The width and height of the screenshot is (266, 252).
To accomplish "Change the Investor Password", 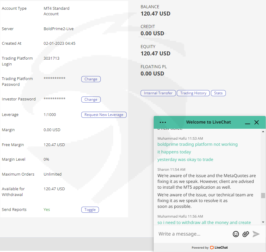I will click(x=91, y=100).
